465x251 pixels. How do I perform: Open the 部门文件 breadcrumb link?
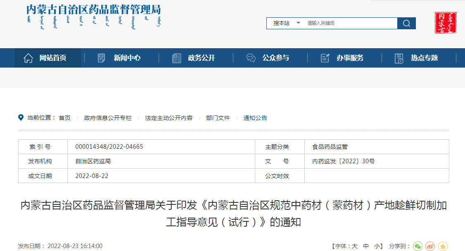(218, 118)
